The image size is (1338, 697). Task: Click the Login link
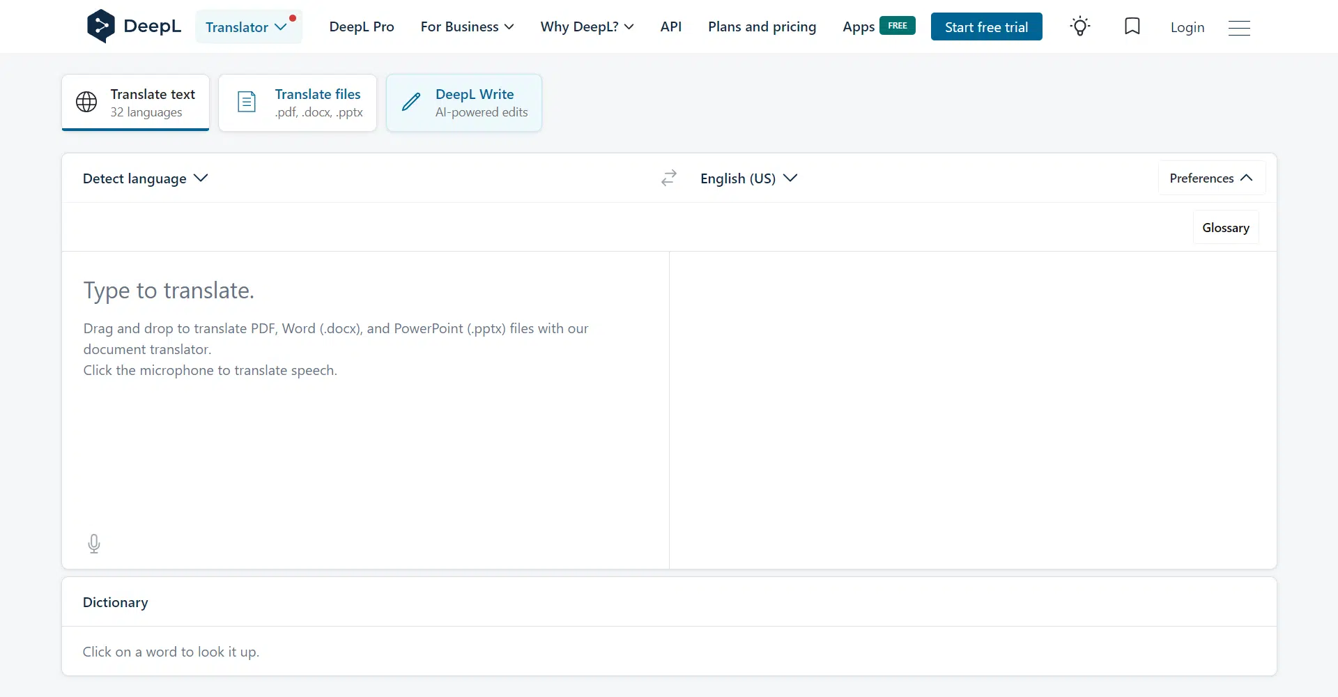pyautogui.click(x=1187, y=27)
